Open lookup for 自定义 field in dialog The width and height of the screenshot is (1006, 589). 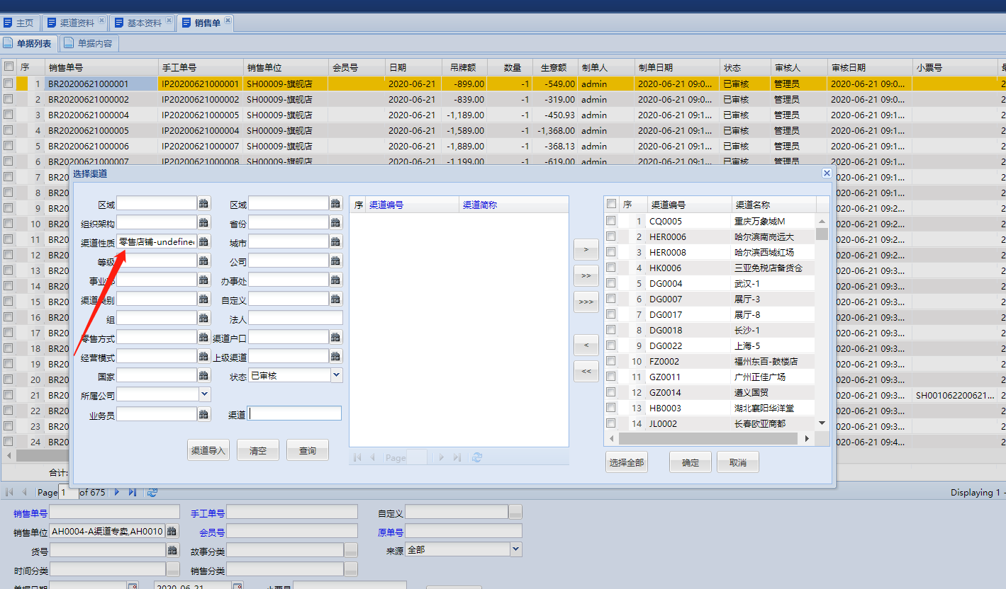pyautogui.click(x=336, y=299)
